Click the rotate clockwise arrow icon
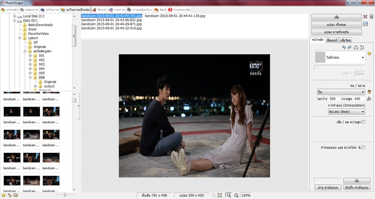Screen dimensions: 375x199 pos(350,48)
